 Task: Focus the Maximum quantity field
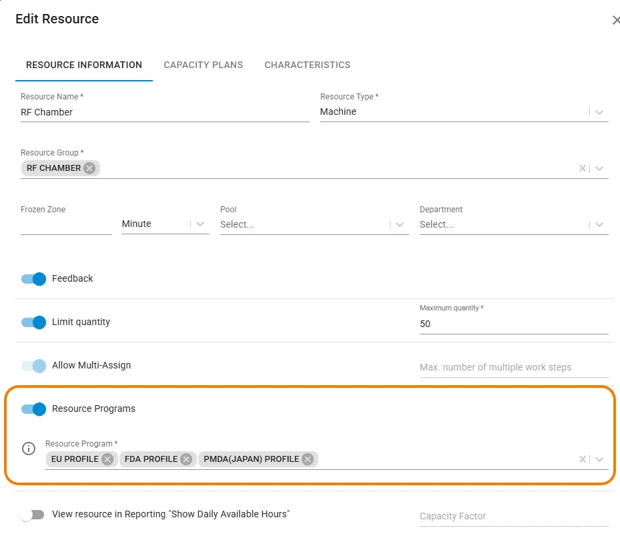514,324
